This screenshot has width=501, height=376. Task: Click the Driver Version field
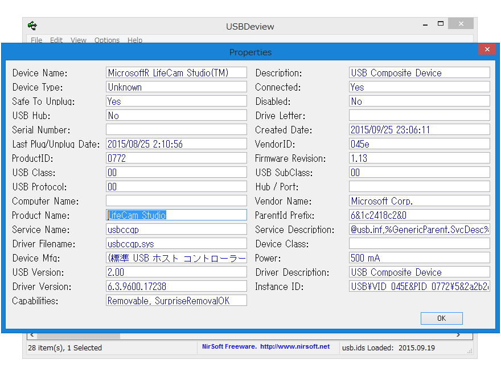pos(176,286)
